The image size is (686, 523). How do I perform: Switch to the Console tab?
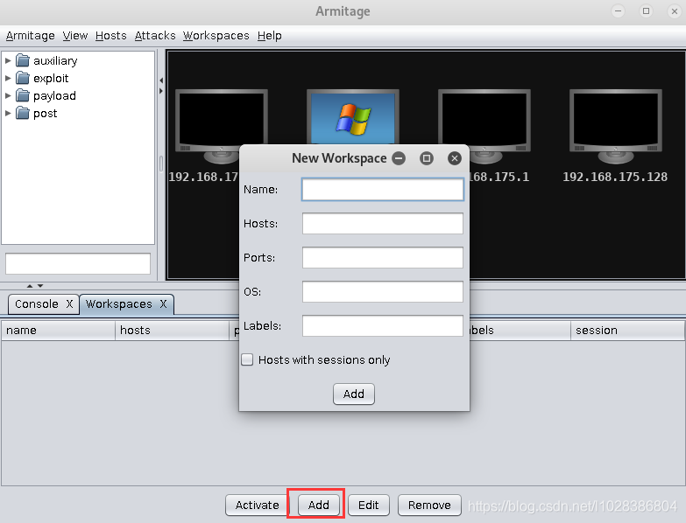coord(37,303)
